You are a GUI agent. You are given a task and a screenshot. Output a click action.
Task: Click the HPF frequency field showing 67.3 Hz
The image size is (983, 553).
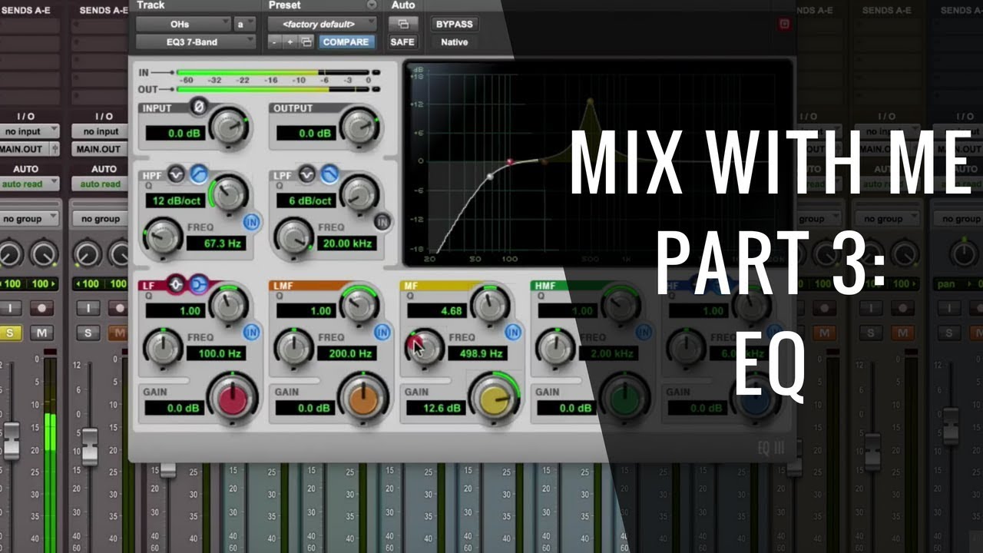(x=217, y=243)
